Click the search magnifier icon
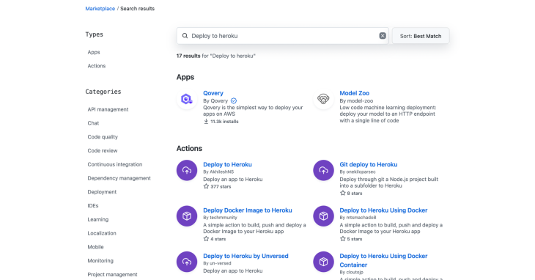535x280 pixels. tap(185, 36)
